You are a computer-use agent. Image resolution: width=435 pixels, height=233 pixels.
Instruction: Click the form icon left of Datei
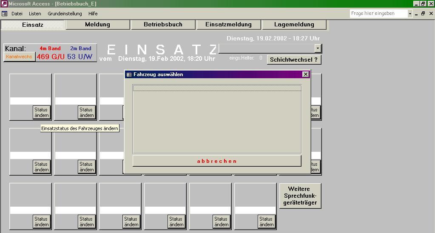[x=5, y=14]
